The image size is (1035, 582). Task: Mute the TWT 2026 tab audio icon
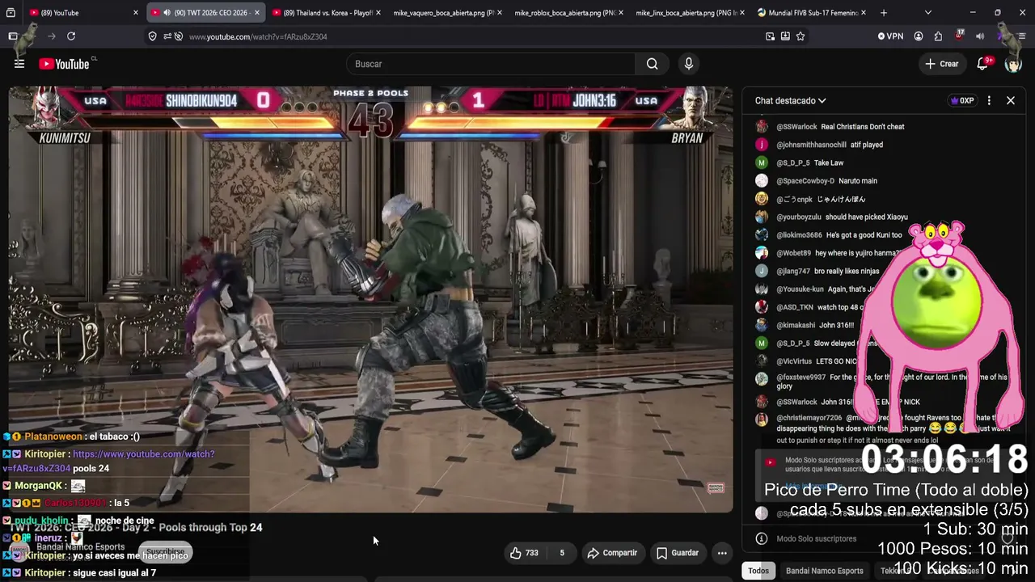167,13
